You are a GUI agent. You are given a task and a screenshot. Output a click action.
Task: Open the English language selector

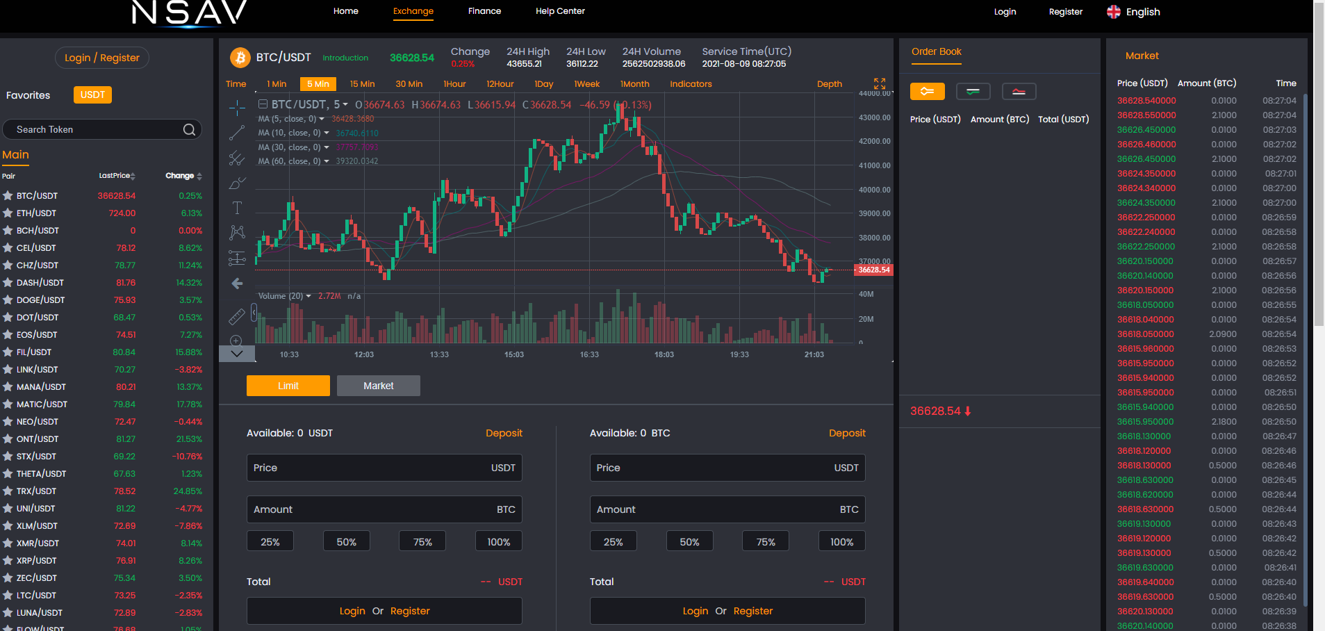coord(1133,12)
